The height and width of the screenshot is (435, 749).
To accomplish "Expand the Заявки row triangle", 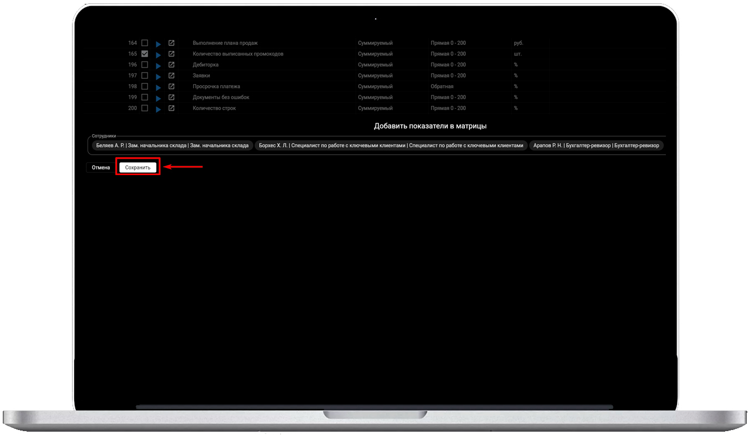I will 158,76.
